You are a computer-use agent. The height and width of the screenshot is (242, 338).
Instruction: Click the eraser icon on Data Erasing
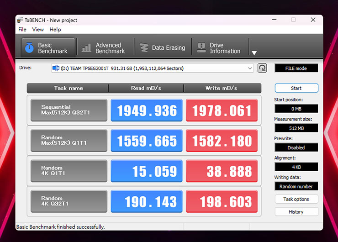(144, 47)
